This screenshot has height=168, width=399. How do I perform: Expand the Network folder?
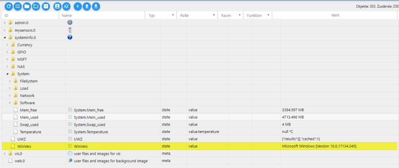click(10, 96)
